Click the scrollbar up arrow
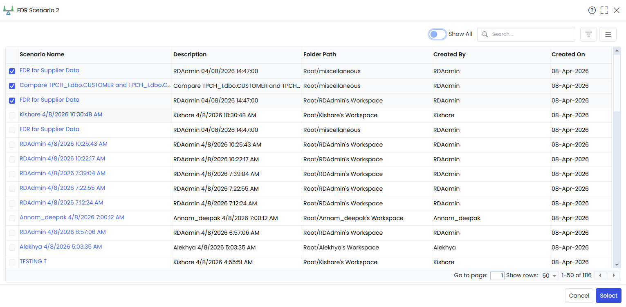 coord(617,51)
